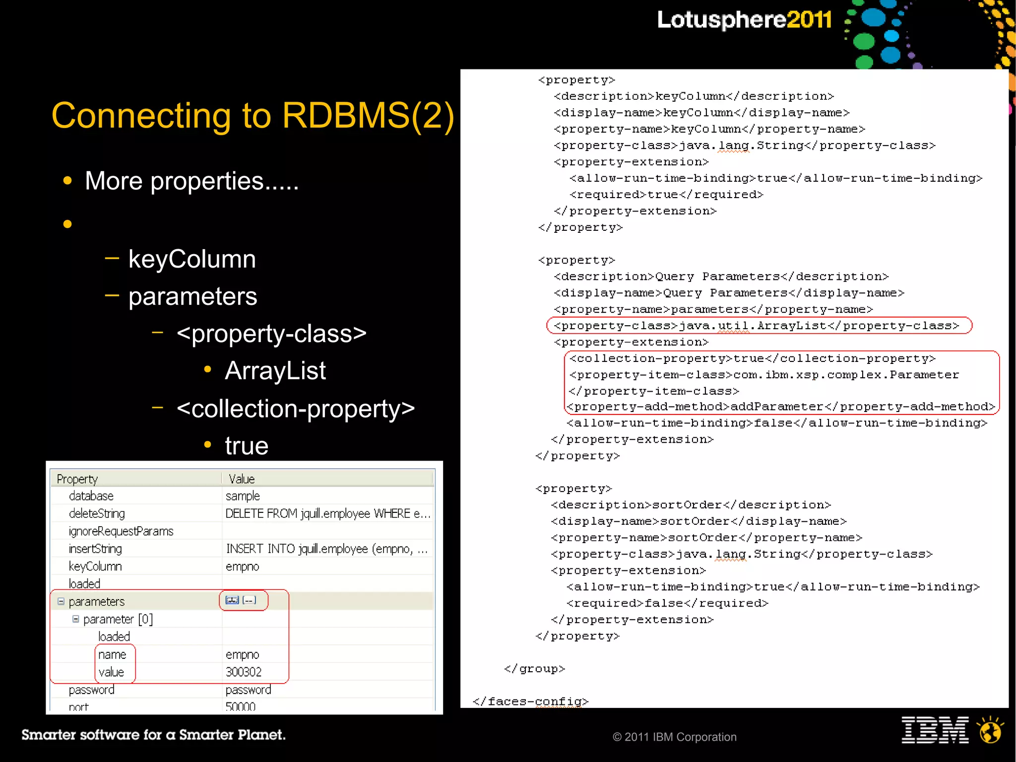This screenshot has height=762, width=1016.
Task: Click the '<property-name>keyColumn</property-name>' XML line
Action: tap(709, 129)
